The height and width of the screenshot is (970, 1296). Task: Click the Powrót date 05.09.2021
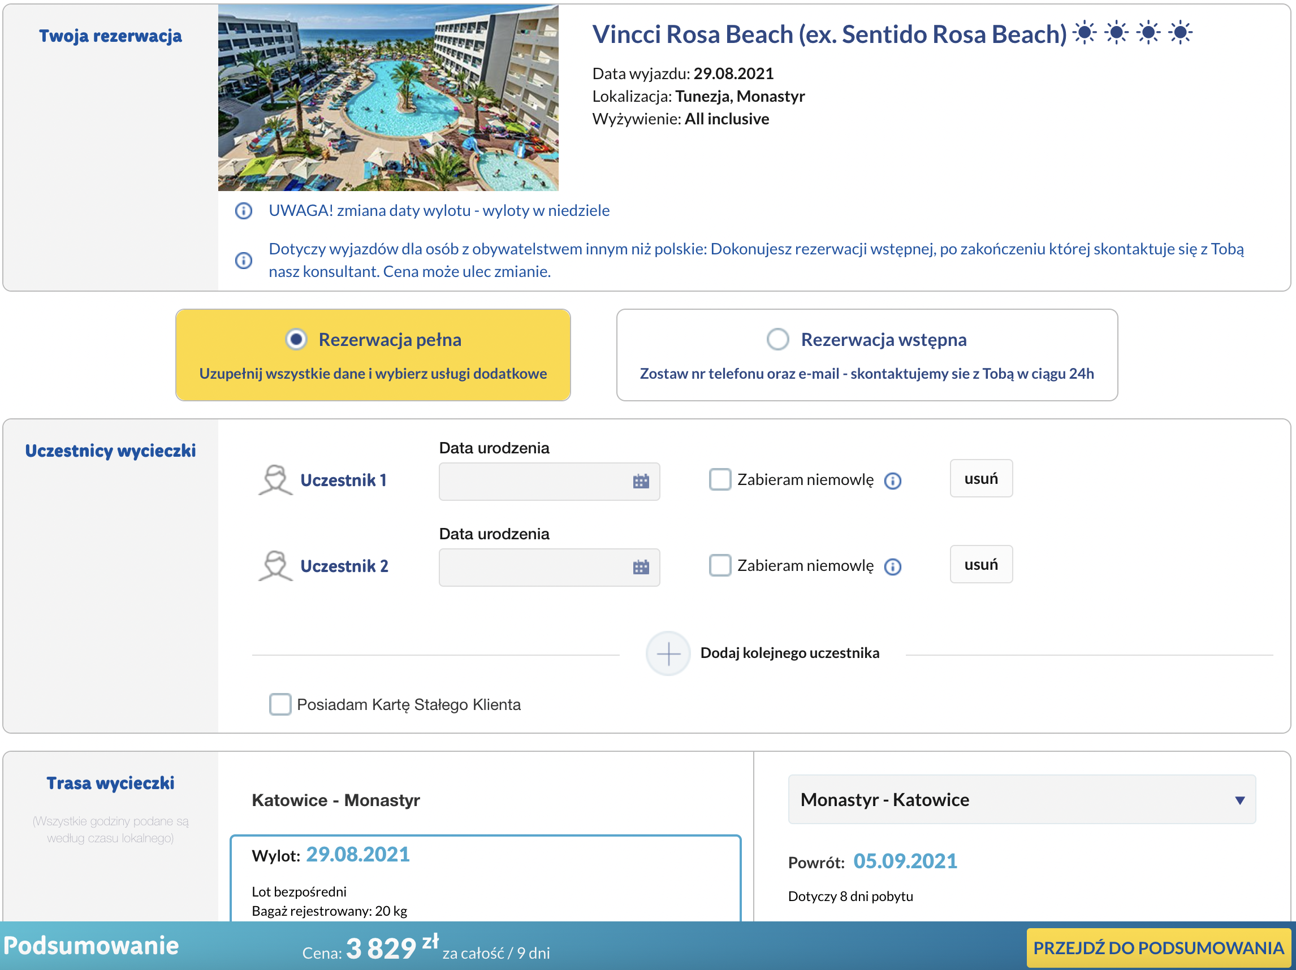click(x=905, y=861)
